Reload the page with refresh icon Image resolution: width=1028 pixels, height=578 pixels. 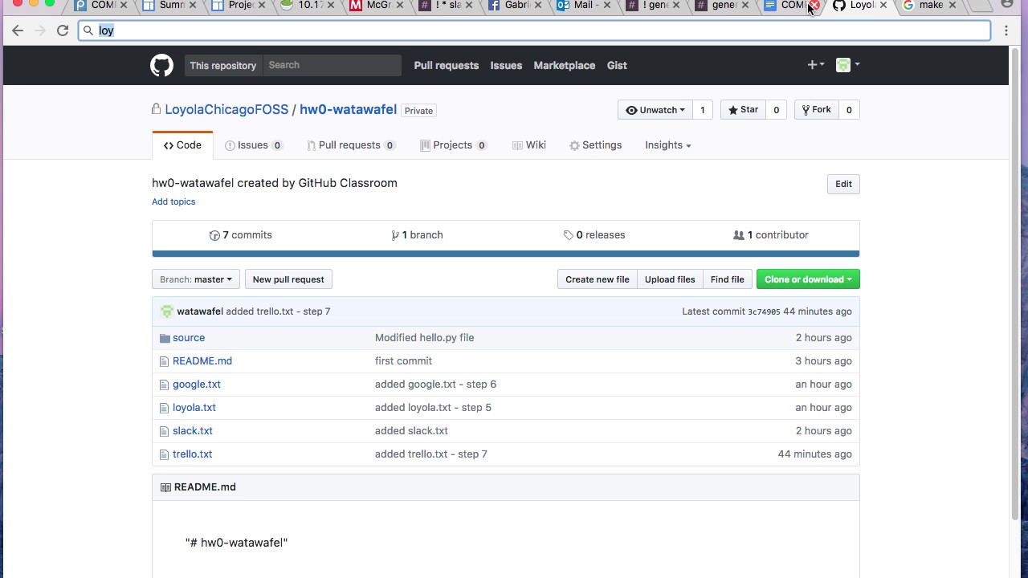pos(62,31)
